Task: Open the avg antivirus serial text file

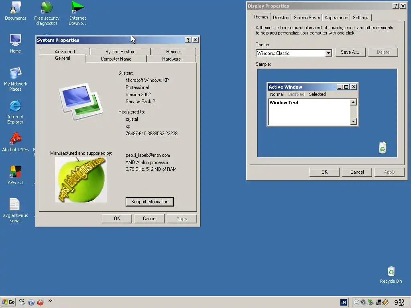Action: click(15, 211)
